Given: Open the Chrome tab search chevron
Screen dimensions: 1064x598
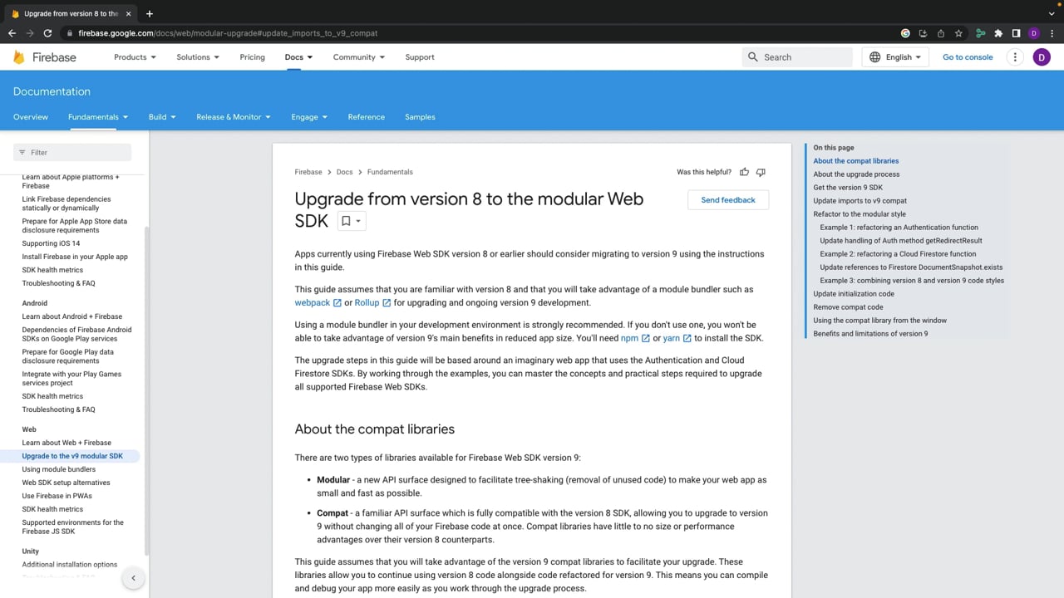Looking at the screenshot, I should [x=1052, y=13].
